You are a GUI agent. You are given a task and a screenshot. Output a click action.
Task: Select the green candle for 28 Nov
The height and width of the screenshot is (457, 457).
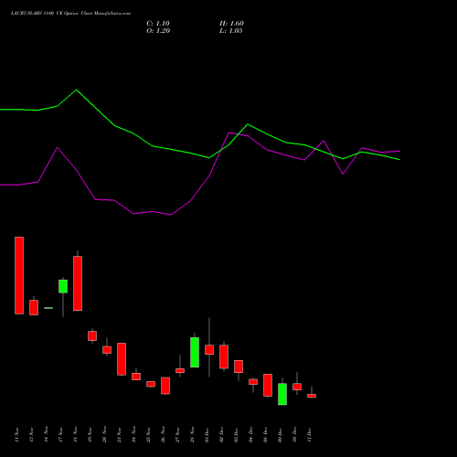195,352
